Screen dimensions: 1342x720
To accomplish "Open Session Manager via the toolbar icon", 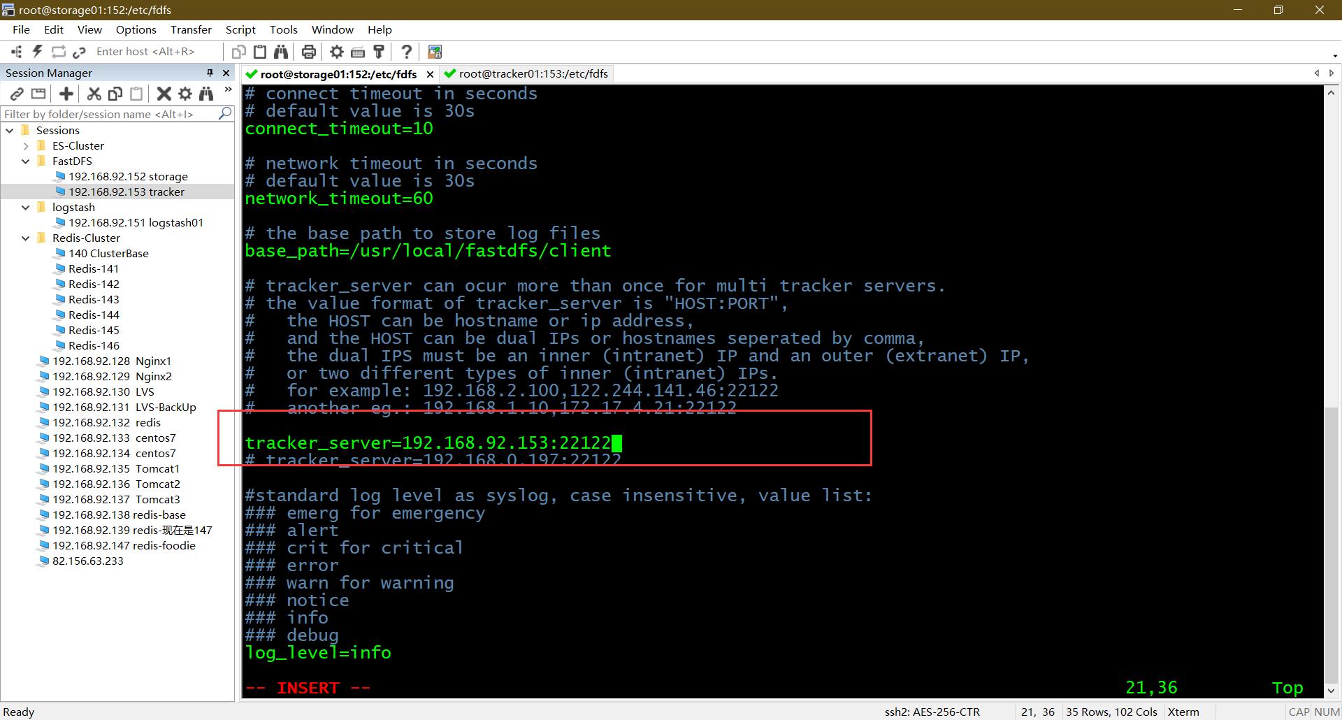I will pyautogui.click(x=17, y=52).
